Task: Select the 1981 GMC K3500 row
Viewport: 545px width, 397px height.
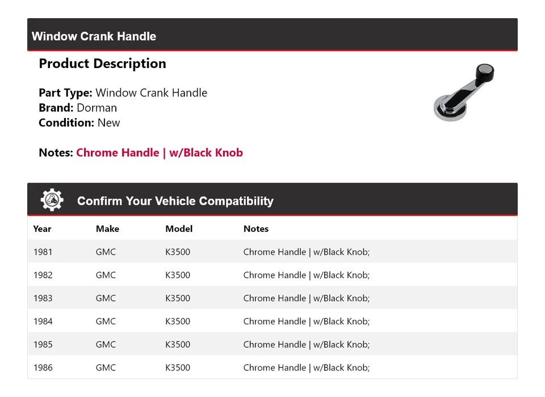Action: point(272,251)
